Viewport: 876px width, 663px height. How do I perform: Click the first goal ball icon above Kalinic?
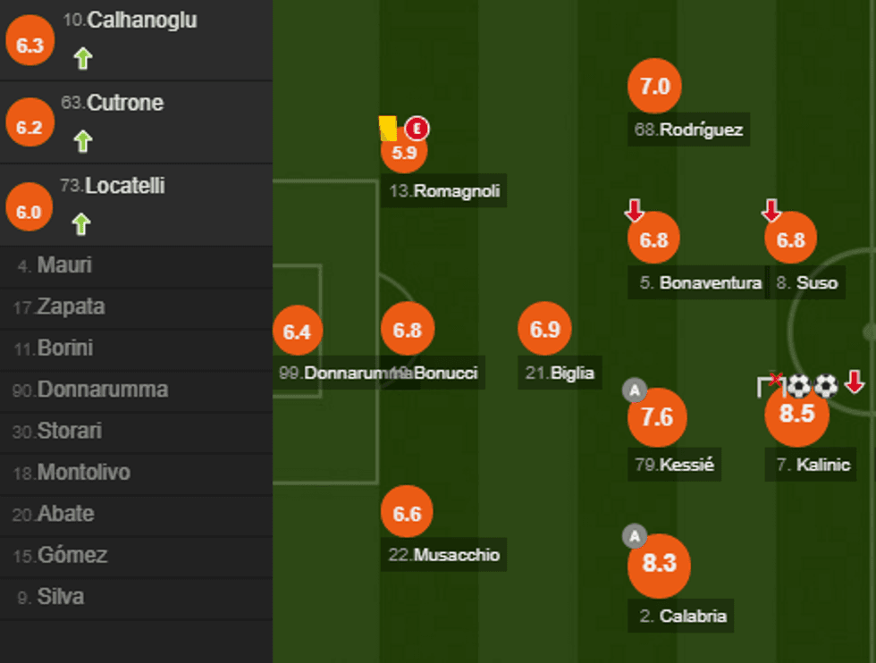[798, 385]
